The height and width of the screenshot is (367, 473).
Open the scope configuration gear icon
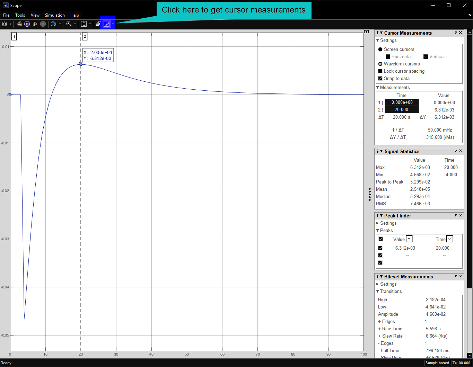5,24
